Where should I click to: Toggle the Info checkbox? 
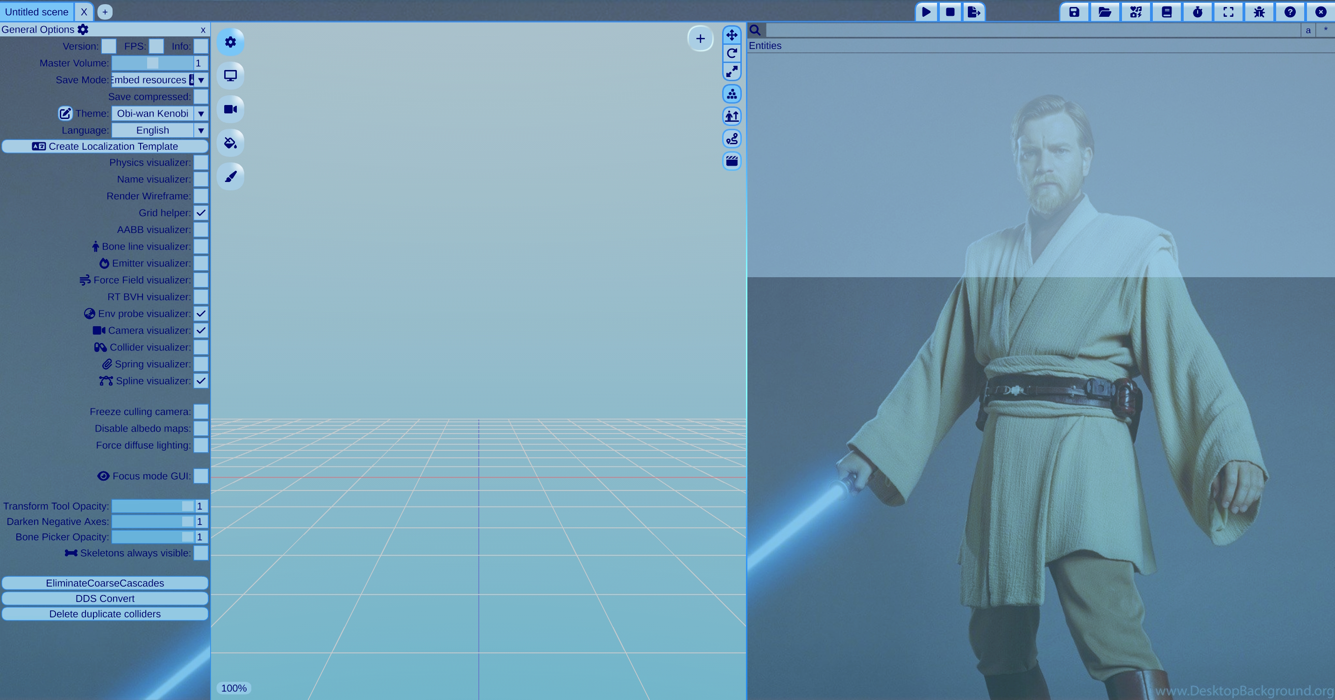(x=201, y=46)
